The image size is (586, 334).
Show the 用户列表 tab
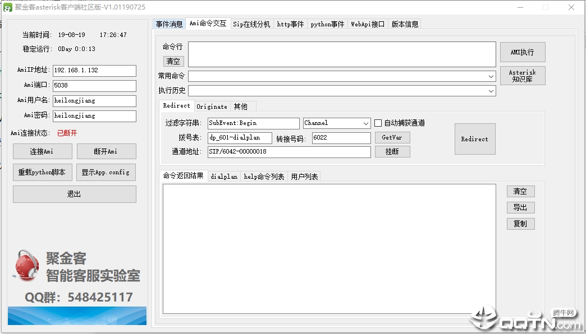304,177
